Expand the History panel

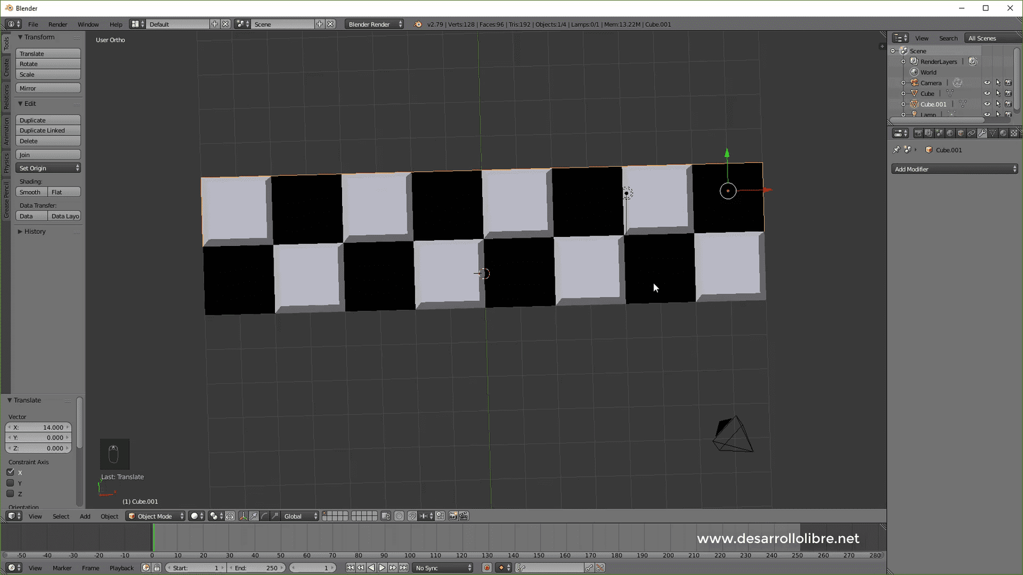pos(20,231)
